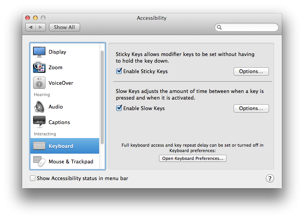Viewport: 304px width, 219px height.
Task: Open Options for Sticky Keys
Action: [251, 72]
